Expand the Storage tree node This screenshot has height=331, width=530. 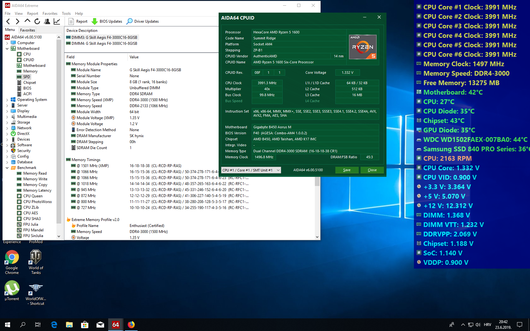7,122
